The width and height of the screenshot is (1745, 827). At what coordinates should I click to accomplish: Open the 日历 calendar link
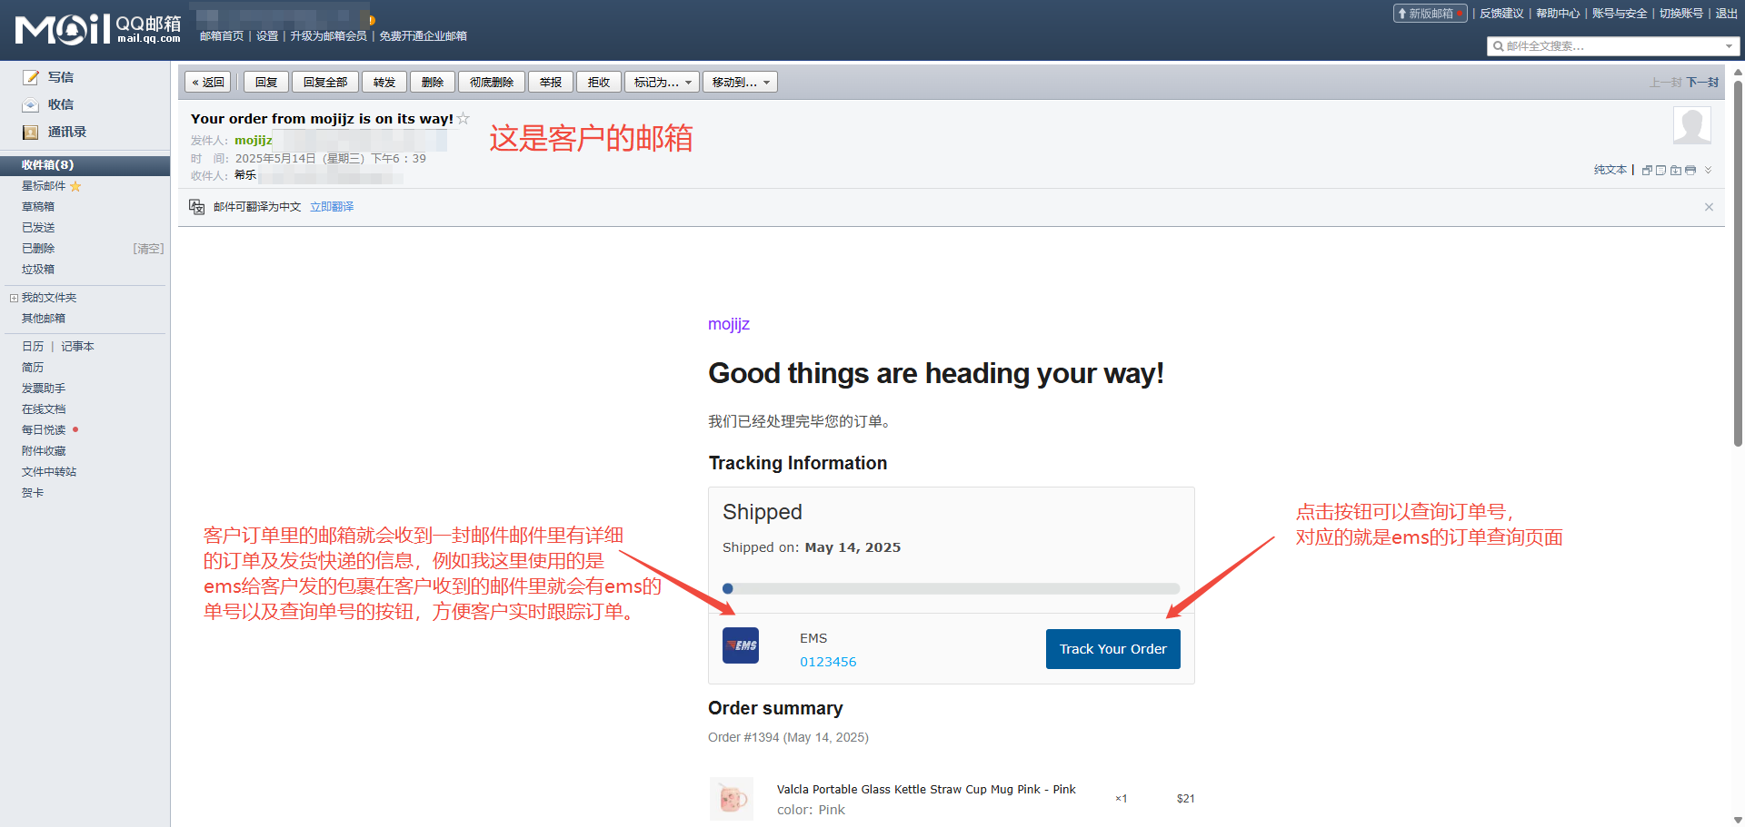(33, 347)
